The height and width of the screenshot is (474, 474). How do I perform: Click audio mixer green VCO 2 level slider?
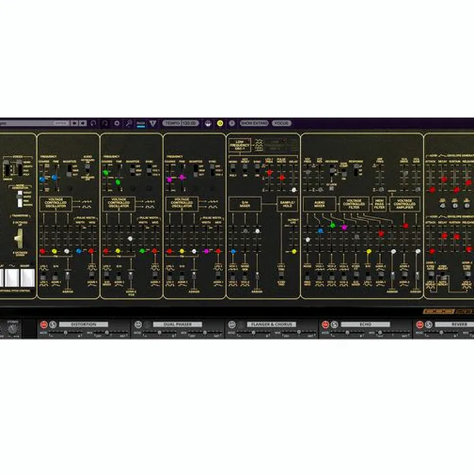333,226
